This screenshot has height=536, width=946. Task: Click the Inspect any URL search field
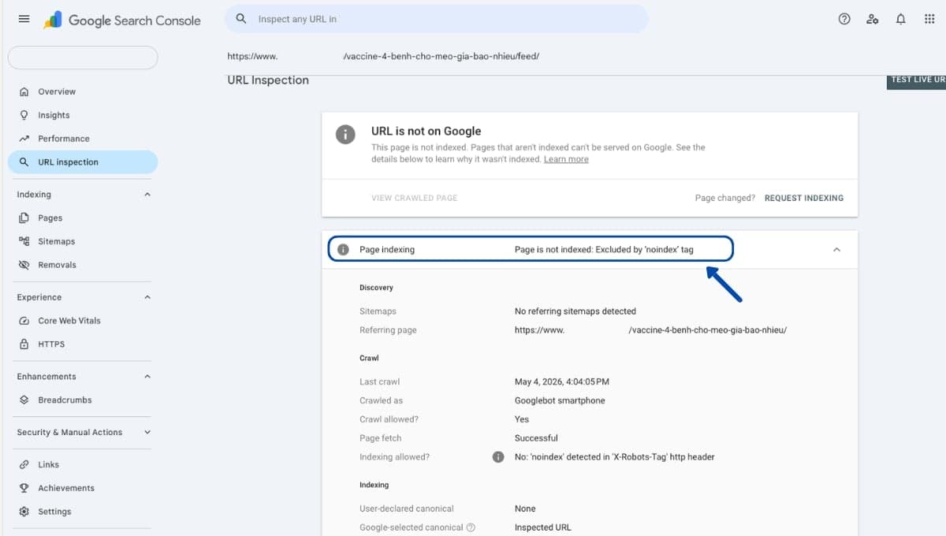(x=436, y=19)
